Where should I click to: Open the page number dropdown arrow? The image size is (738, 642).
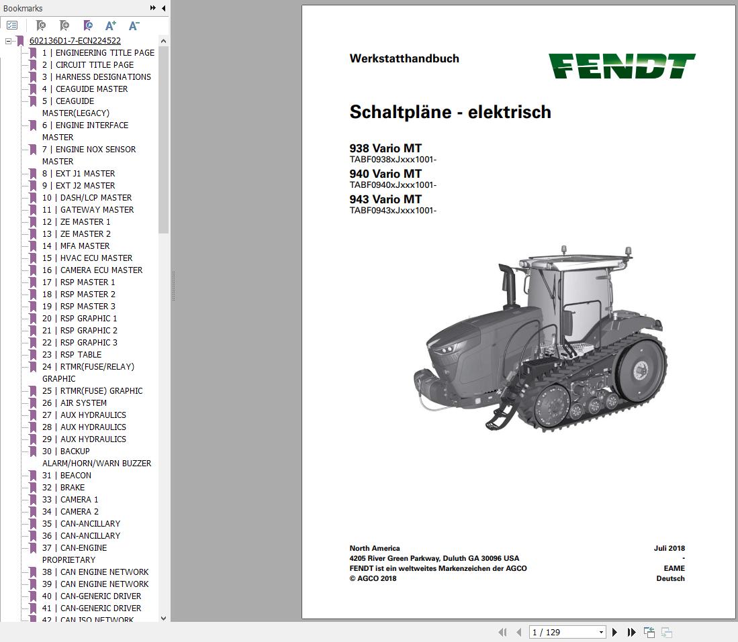pyautogui.click(x=601, y=632)
